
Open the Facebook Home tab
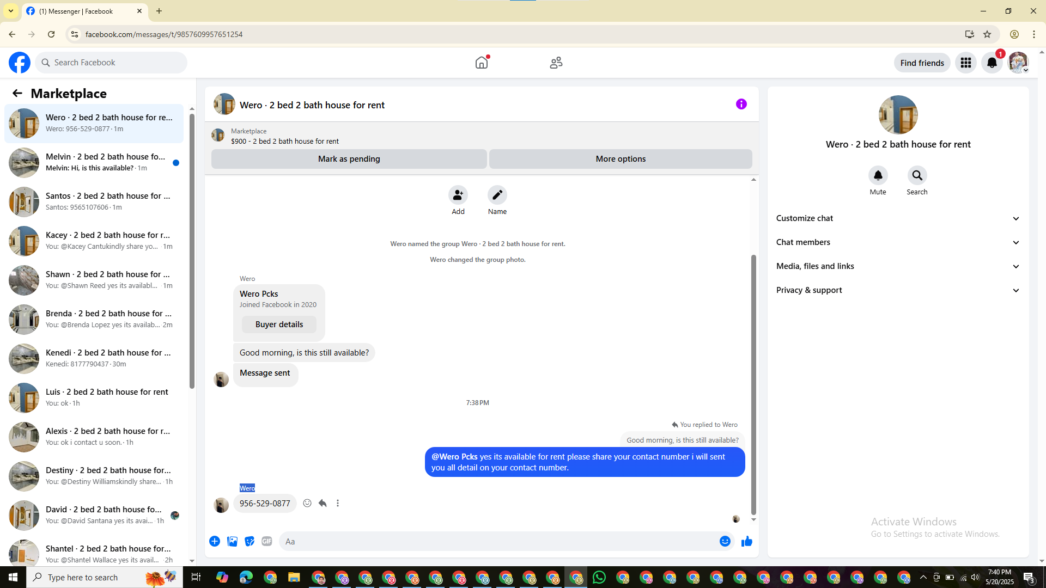[x=482, y=63]
